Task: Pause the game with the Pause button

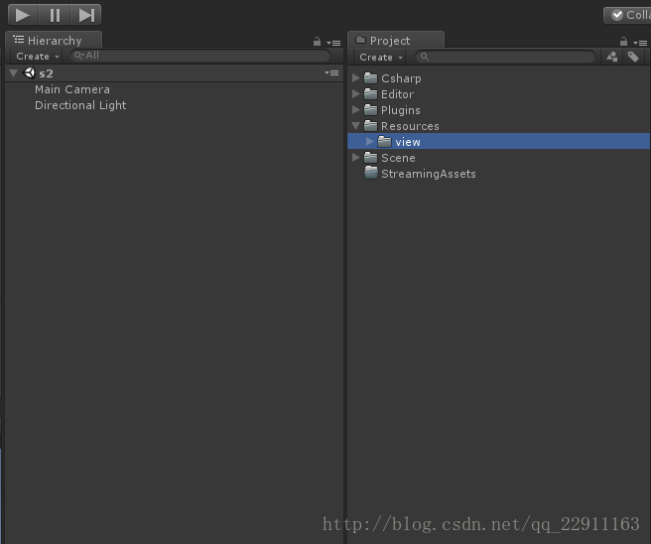Action: click(x=55, y=15)
